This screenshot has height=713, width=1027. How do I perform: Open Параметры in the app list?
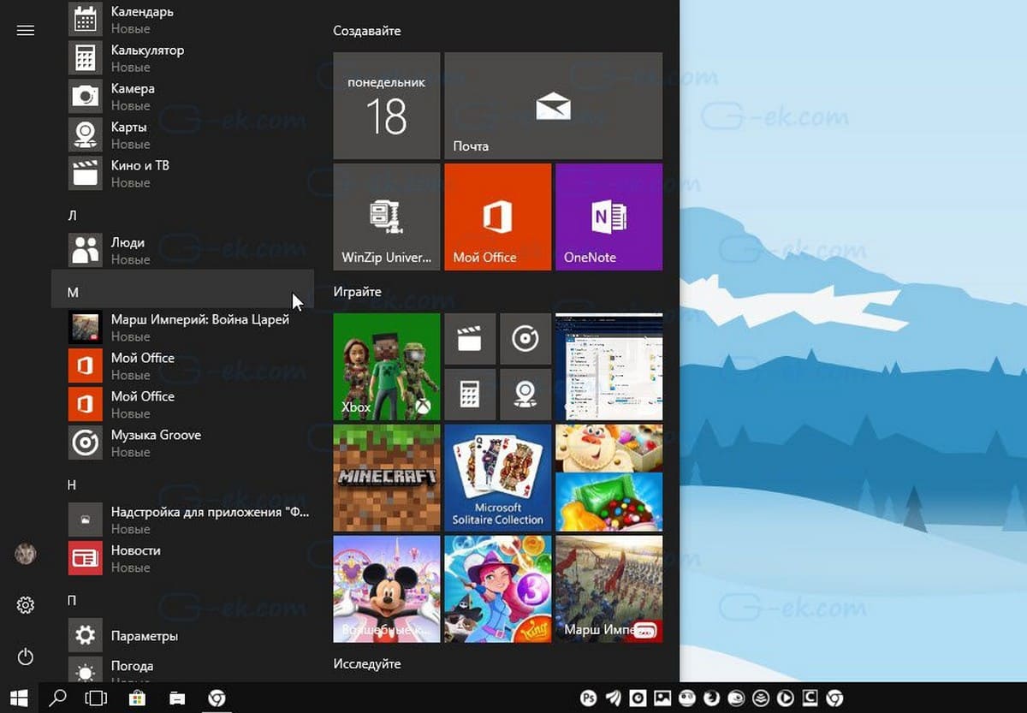pos(182,636)
